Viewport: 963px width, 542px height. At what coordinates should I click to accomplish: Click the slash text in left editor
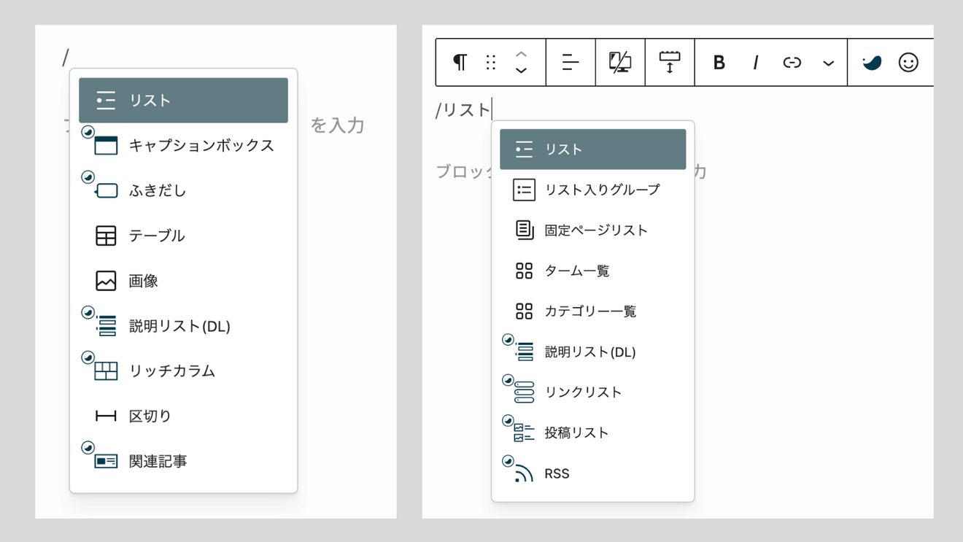(65, 57)
